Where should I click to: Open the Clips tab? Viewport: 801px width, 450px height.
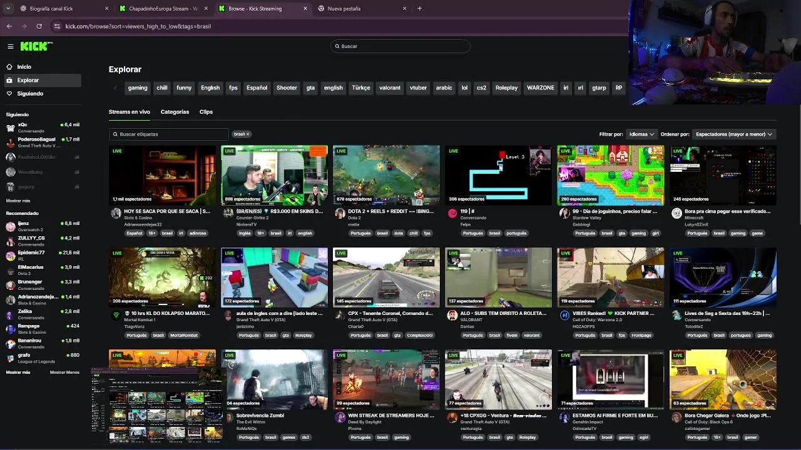[x=206, y=112]
